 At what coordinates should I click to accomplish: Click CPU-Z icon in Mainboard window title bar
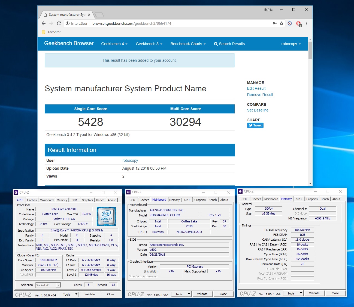coord(128,192)
